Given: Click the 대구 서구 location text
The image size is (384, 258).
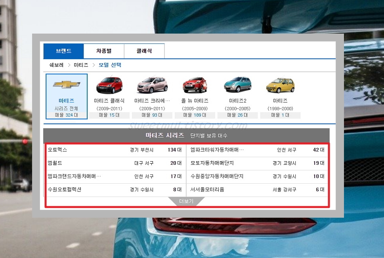Looking at the screenshot, I should 144,163.
